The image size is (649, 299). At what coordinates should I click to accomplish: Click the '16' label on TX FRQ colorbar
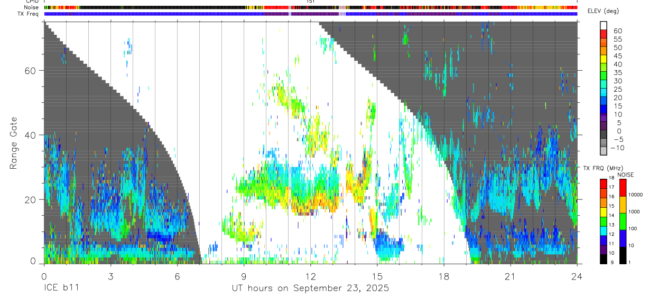[612, 197]
